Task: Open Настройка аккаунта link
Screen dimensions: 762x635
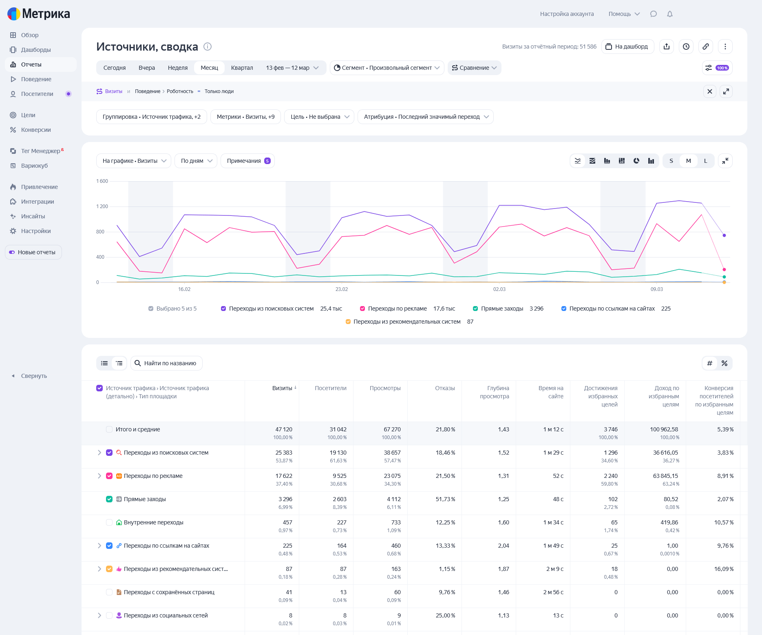Action: [x=567, y=14]
